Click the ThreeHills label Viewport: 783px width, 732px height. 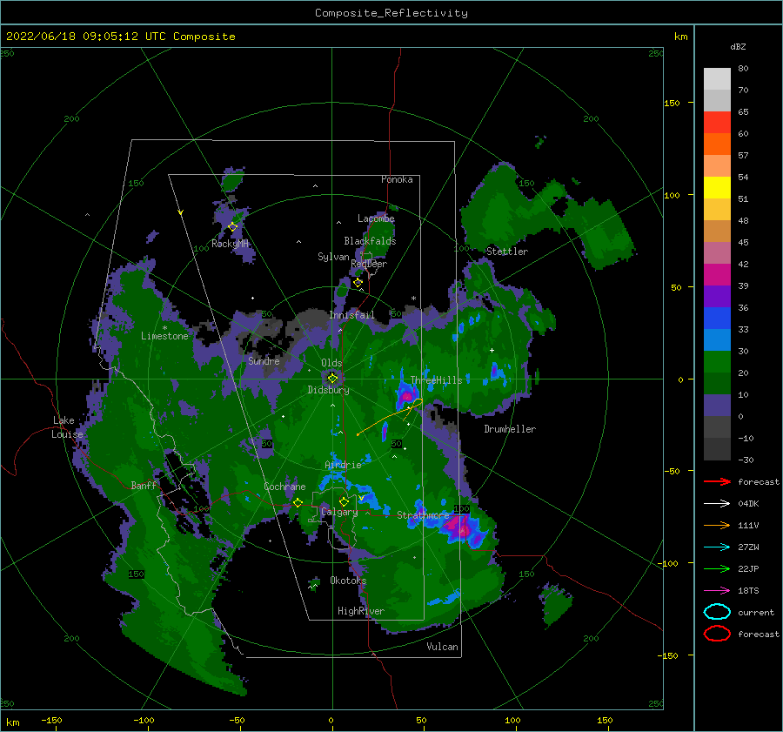tap(437, 380)
